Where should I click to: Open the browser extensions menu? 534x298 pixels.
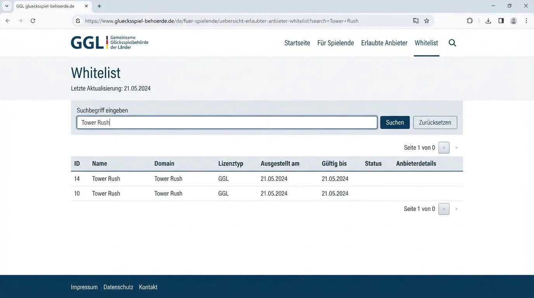(x=470, y=21)
